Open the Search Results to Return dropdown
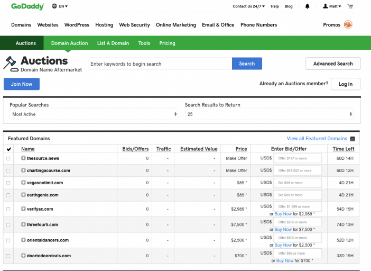Image resolution: width=371 pixels, height=271 pixels. 269,114
